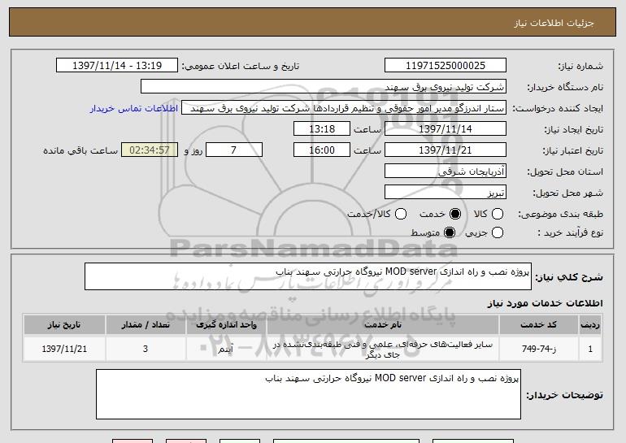Click the service name cell سایر فعالیت‌های حرفه‌ای
Screen dimensions: 626x443
(382, 349)
